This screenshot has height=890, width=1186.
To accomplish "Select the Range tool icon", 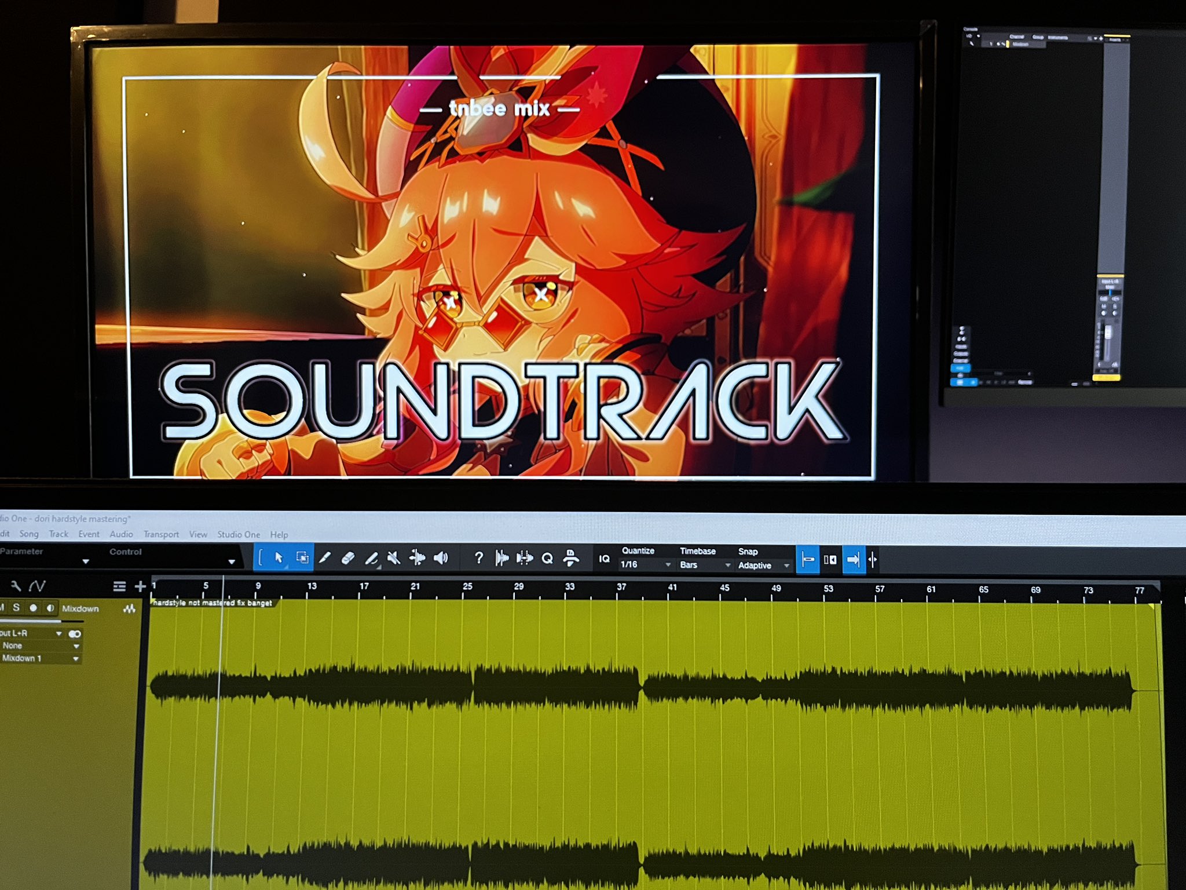I will point(302,557).
